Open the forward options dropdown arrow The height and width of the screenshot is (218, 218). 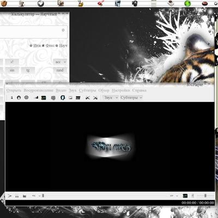pos(177,196)
